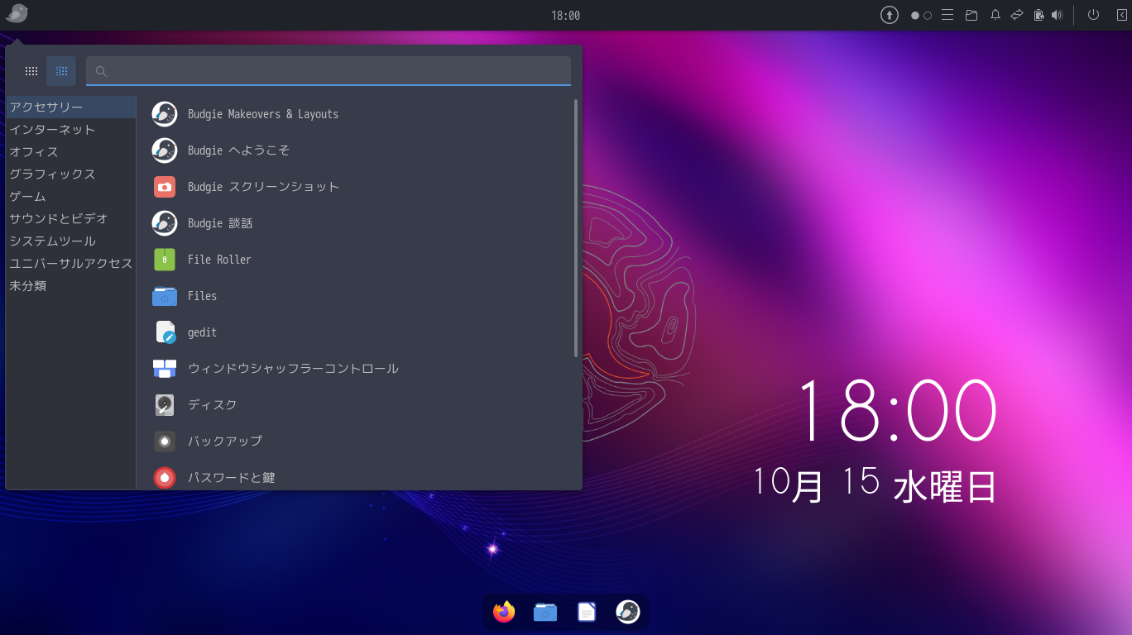Open the Budgie menu via top-left logo
The image size is (1132, 635).
click(x=16, y=13)
